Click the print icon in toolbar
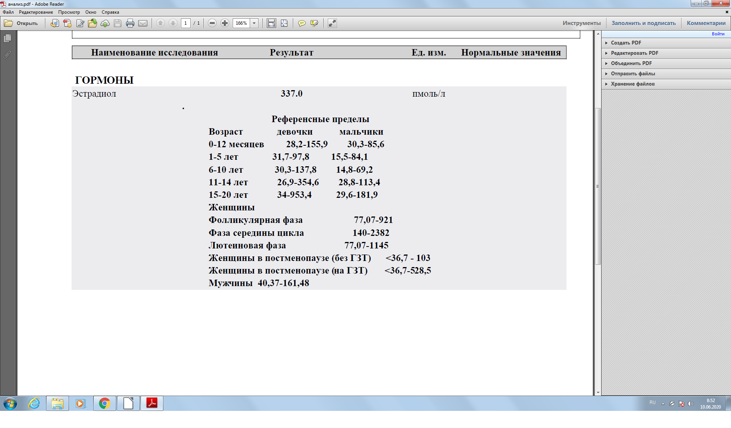The width and height of the screenshot is (731, 428). pyautogui.click(x=130, y=23)
